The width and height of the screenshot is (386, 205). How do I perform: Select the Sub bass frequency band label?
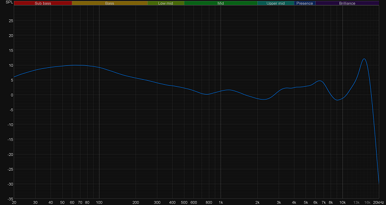point(43,3)
